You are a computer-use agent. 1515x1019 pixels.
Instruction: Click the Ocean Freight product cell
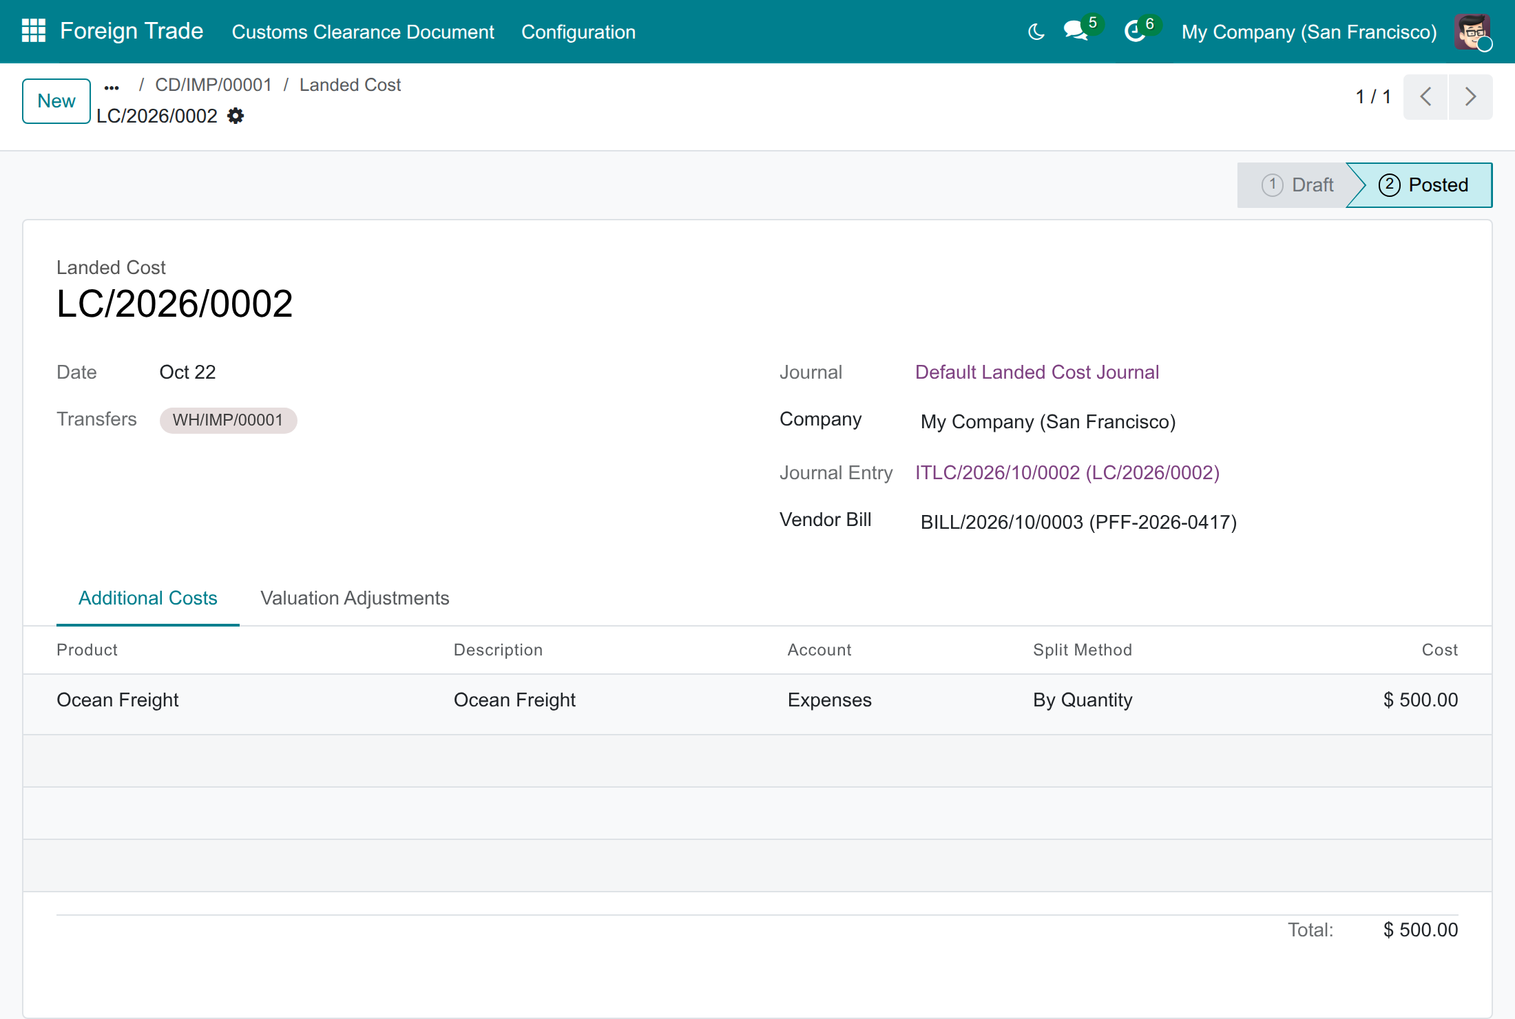pos(117,700)
